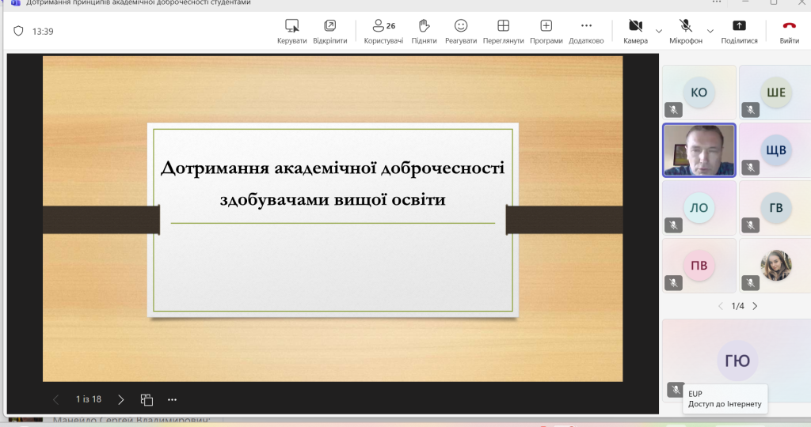Unmute using the Мікрофон toggle
The image size is (811, 427).
(685, 26)
